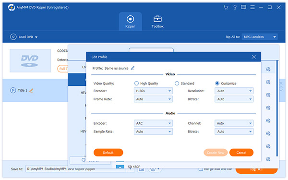Open Sample Rate dropdown
This screenshot has width=288, height=180.
[153, 132]
